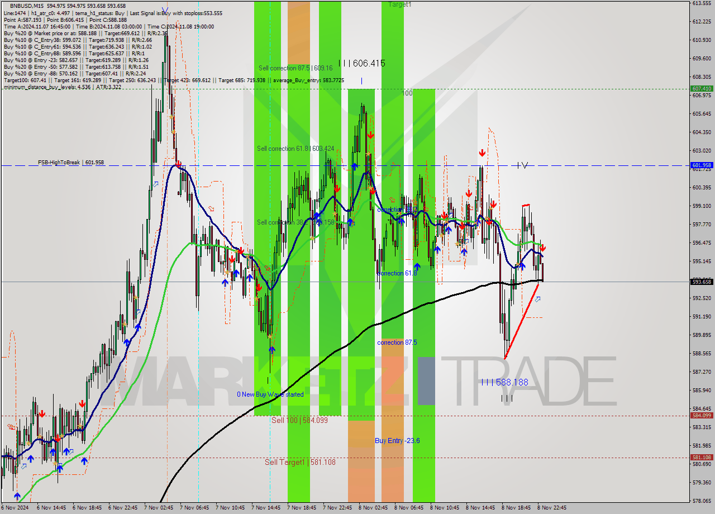Viewport: 715px width, 514px height.
Task: Click the '8 Nov 22:45' time axis label
Action: tap(552, 508)
